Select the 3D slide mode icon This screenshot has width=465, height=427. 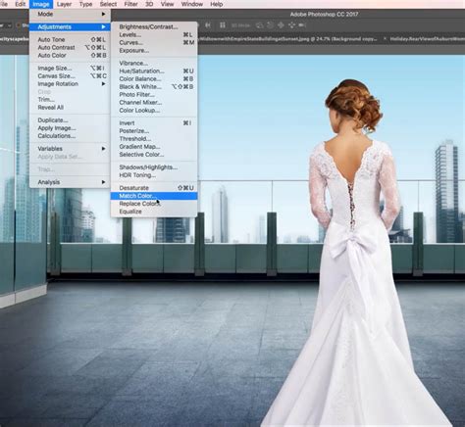coord(291,25)
